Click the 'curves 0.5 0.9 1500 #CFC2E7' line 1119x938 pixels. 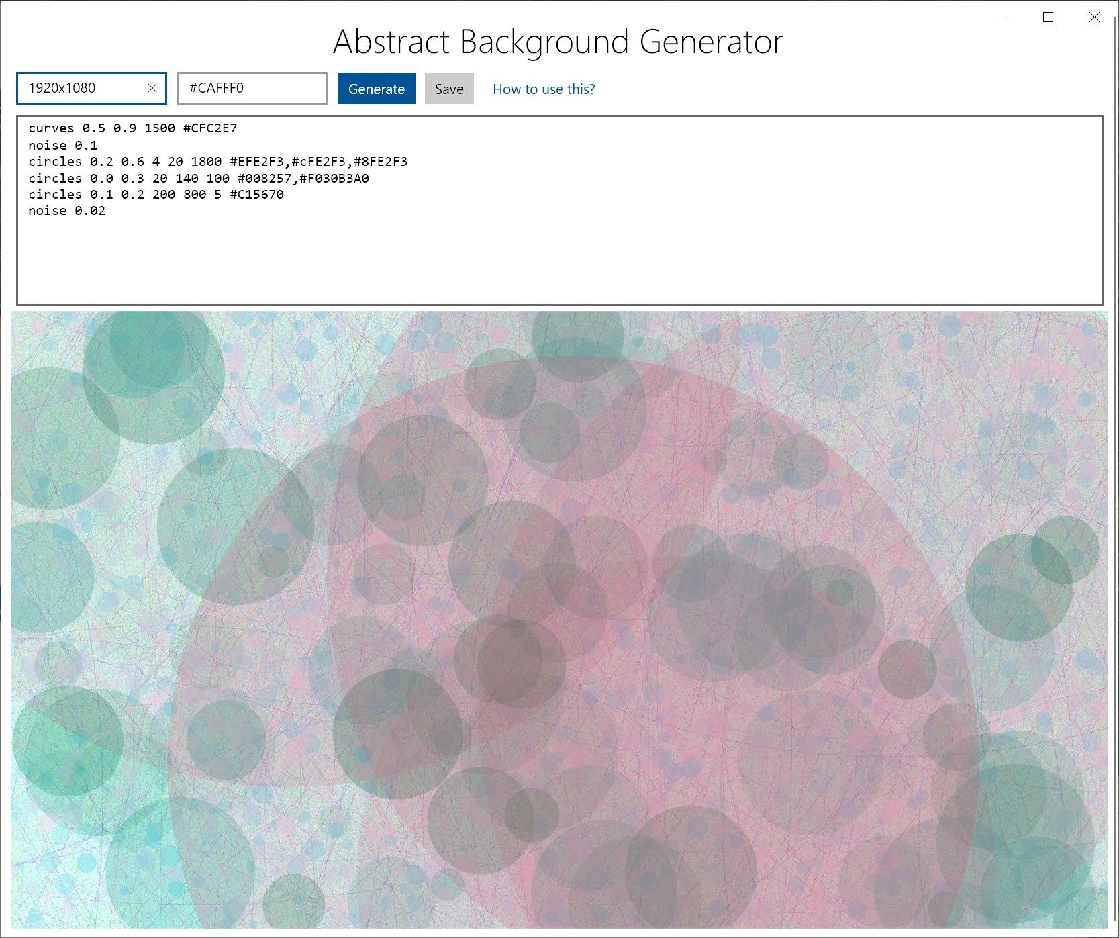pos(133,128)
